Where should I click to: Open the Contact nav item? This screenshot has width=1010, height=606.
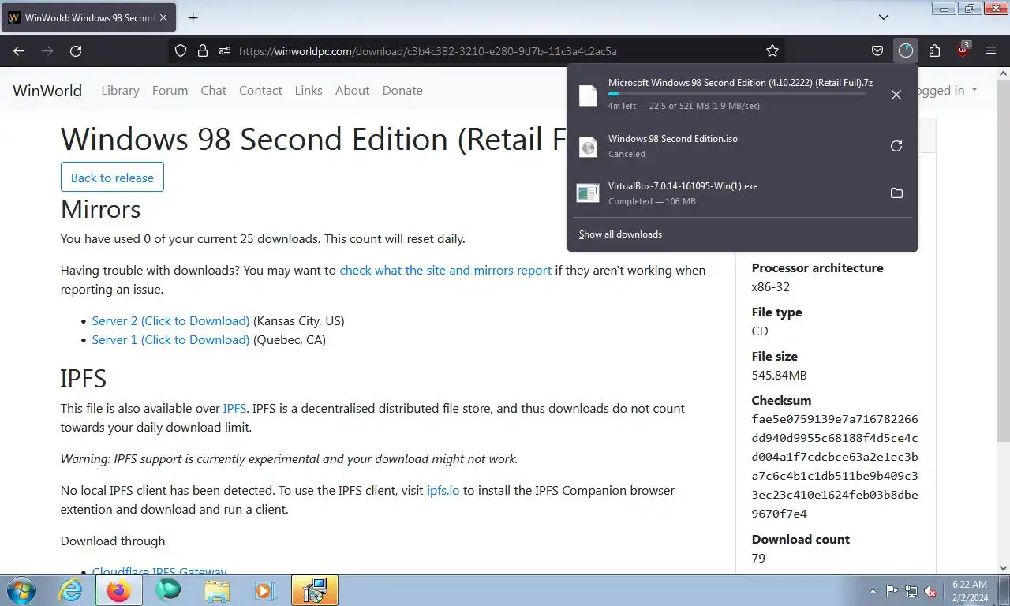(x=260, y=90)
